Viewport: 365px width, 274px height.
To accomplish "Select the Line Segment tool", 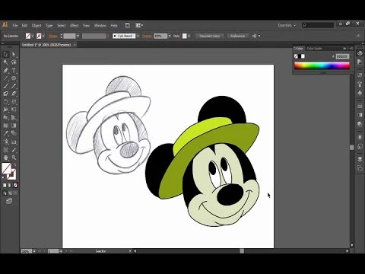I will (6, 78).
